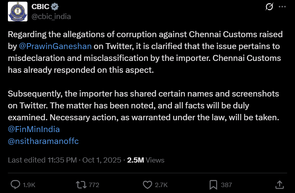
Task: Click the 387 bookmark count
Action: 226,185
